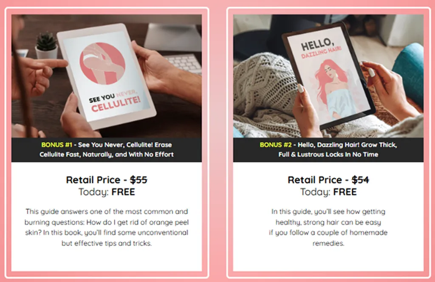Click the struck-through $55 retail price
The width and height of the screenshot is (435, 282).
point(138,180)
